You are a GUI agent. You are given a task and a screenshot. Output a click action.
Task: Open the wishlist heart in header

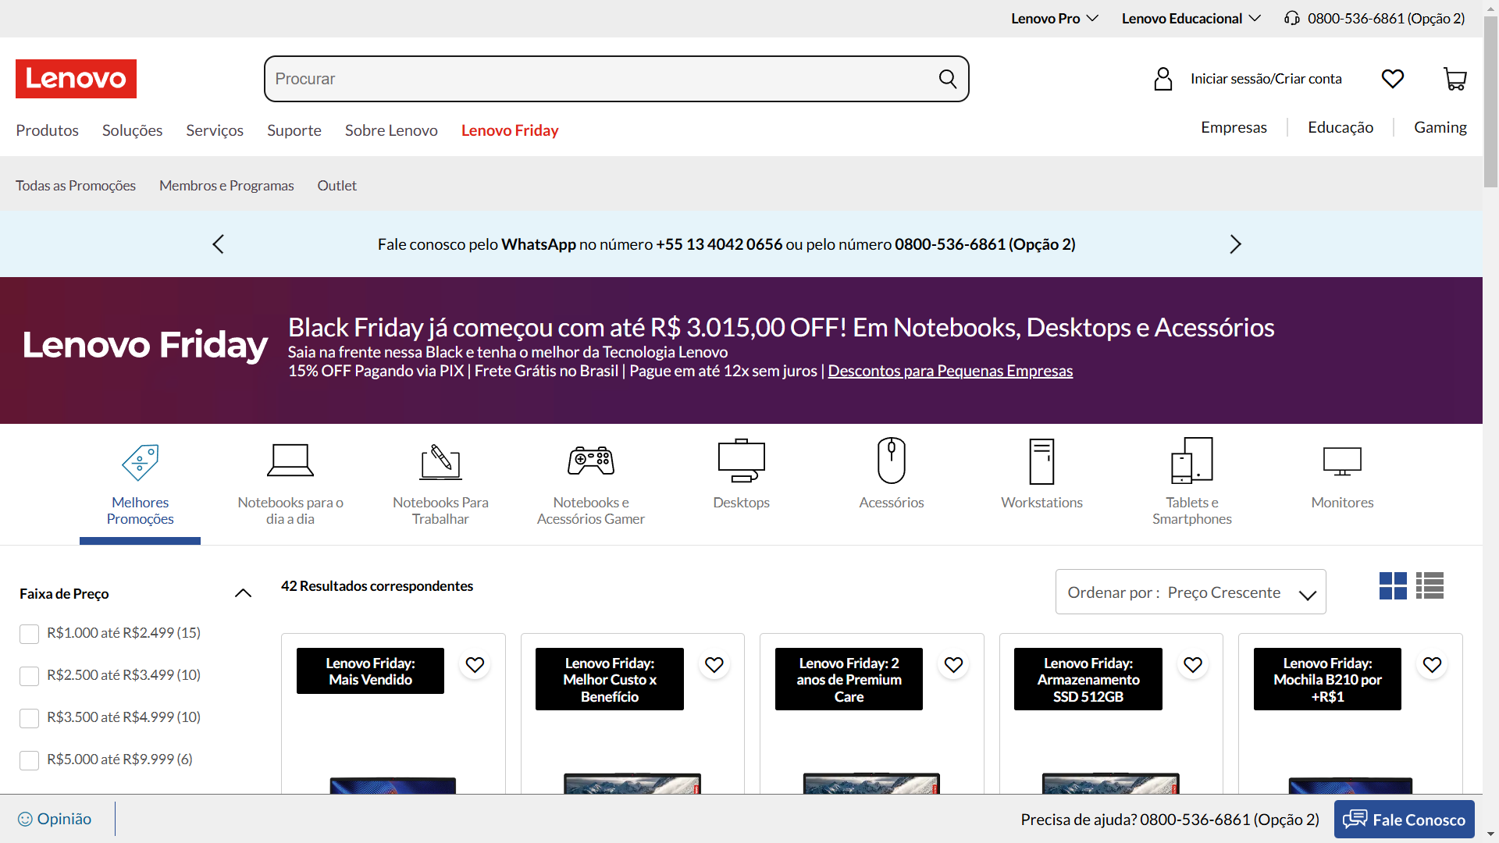(x=1393, y=79)
